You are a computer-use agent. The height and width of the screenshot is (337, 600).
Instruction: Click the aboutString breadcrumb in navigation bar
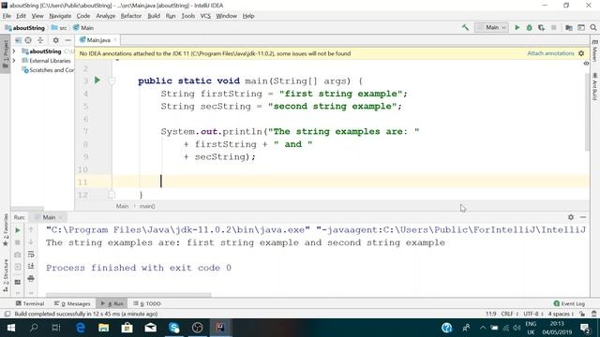click(25, 28)
